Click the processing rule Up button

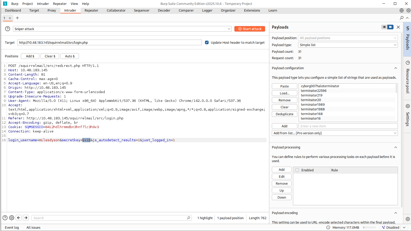pos(282,190)
